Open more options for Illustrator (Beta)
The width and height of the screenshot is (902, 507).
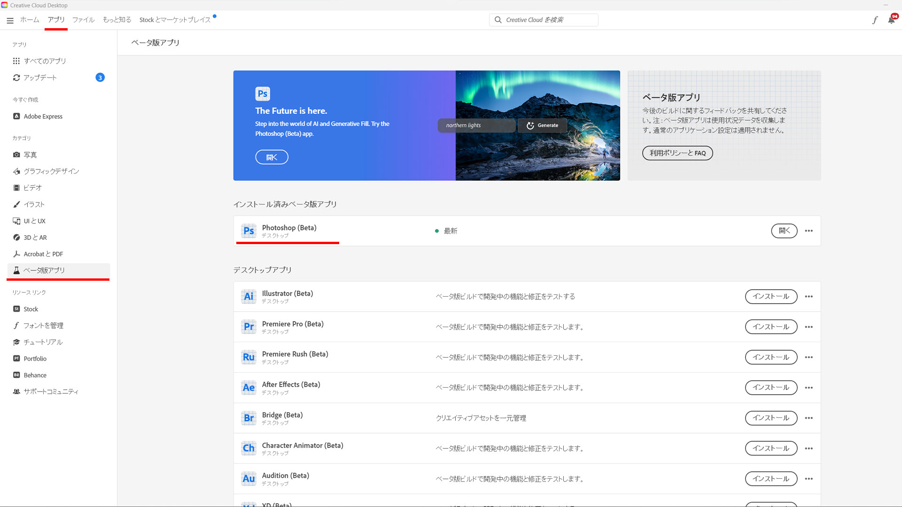pyautogui.click(x=809, y=296)
